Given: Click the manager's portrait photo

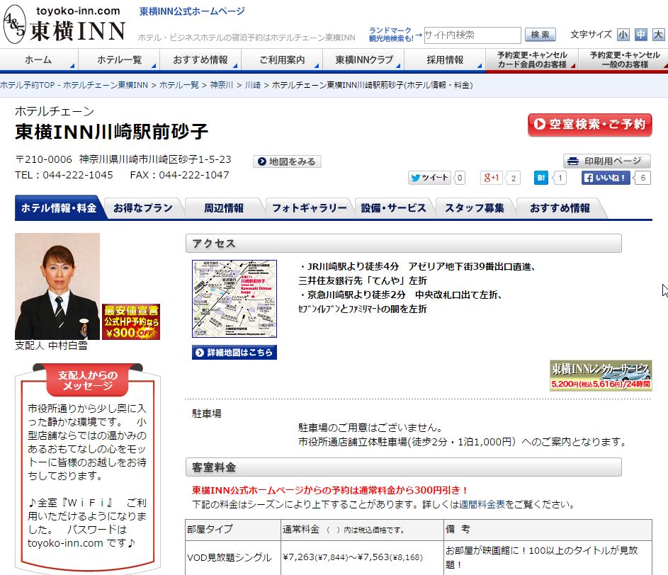Looking at the screenshot, I should pyautogui.click(x=57, y=286).
